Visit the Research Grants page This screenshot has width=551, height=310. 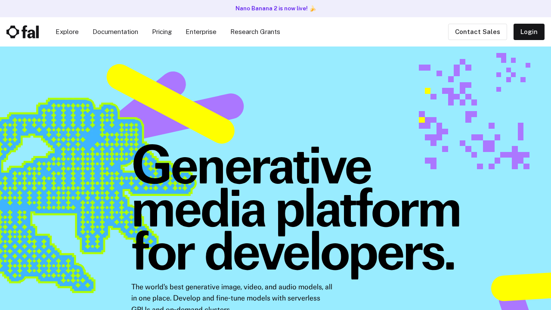tap(255, 32)
